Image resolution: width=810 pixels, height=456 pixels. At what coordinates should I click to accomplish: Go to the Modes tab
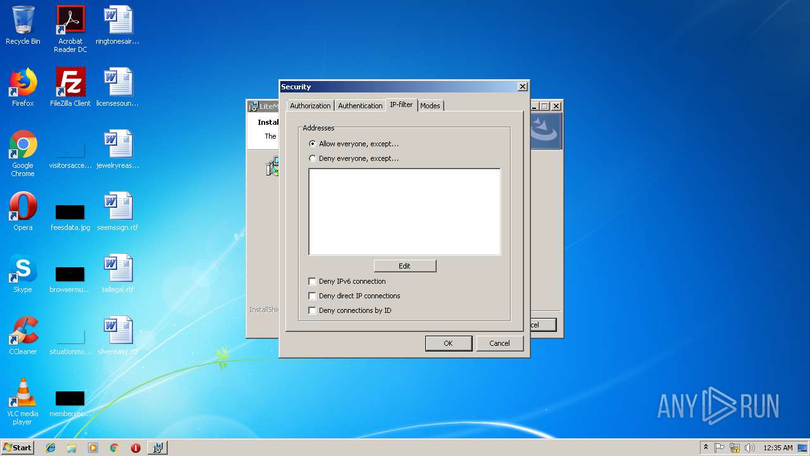click(x=430, y=106)
